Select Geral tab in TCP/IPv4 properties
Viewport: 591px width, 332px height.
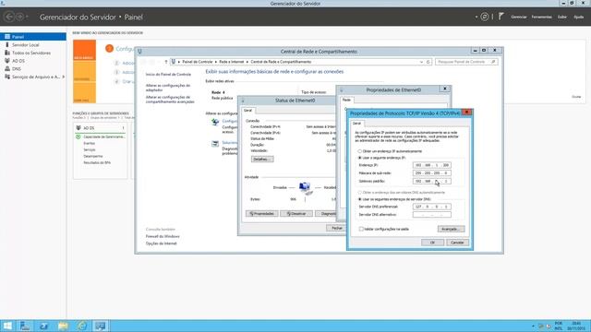coord(356,123)
